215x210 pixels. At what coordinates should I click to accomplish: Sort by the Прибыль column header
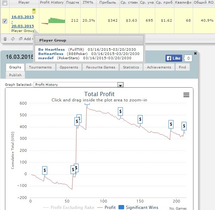click(107, 2)
